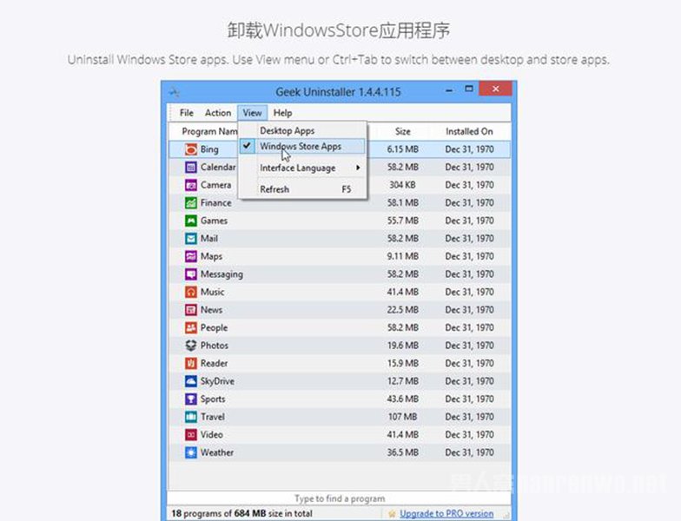Screen dimensions: 681x521
Task: Select the checked Windows Store Apps entry
Action: pos(302,146)
